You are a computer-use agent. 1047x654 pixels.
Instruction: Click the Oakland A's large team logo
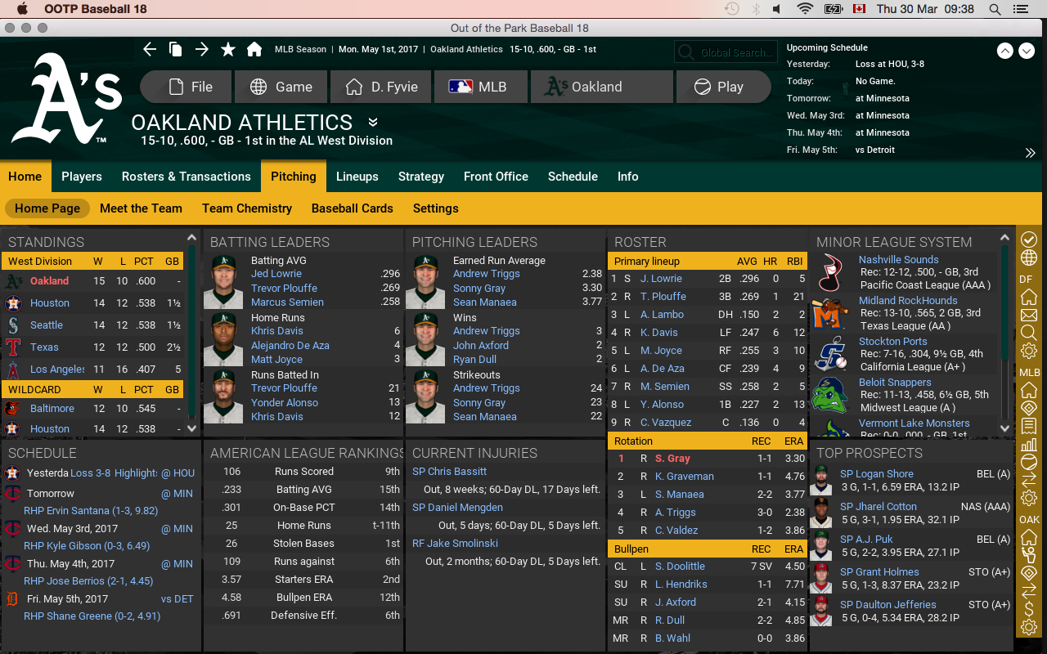pyautogui.click(x=67, y=100)
